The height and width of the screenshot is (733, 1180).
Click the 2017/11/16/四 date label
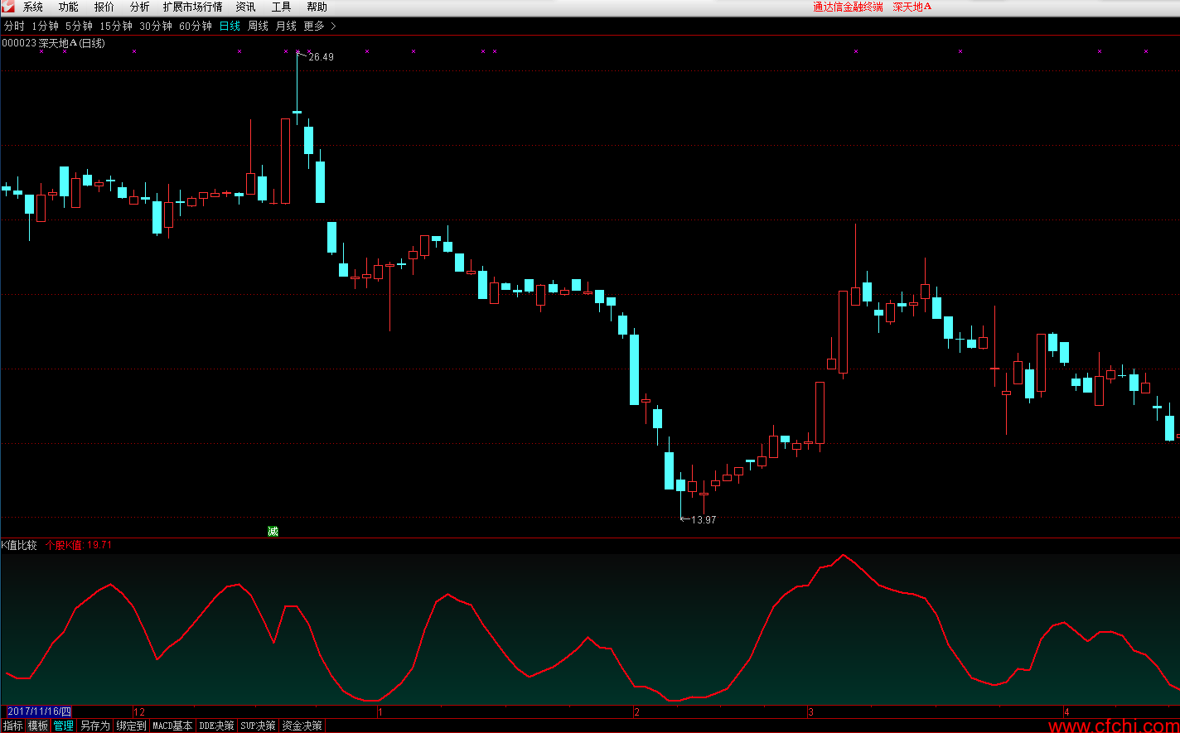tap(39, 711)
